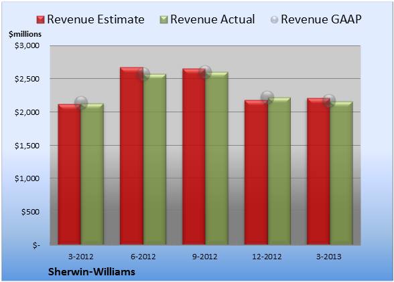
Task: Click the green Revenue Actual legend swatch
Action: point(163,19)
